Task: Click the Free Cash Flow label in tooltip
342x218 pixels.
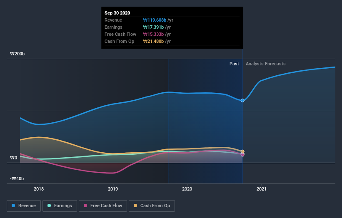Action: click(120, 34)
